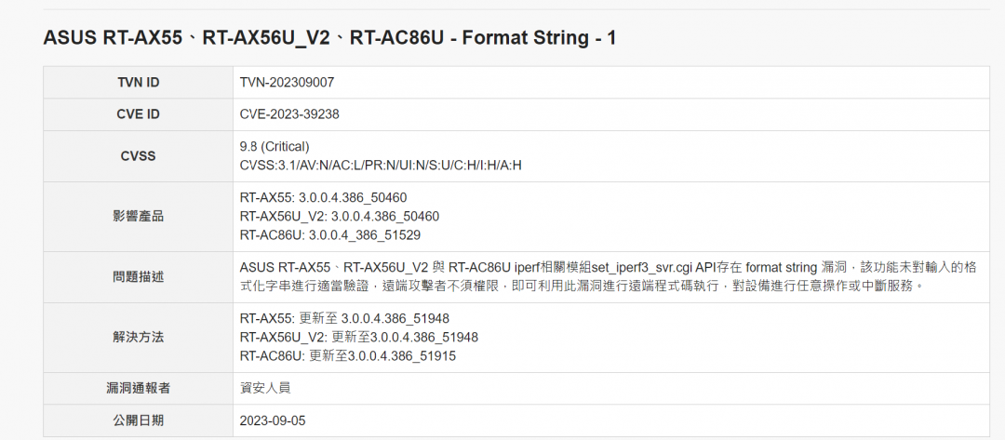Click the 問題描述 row label
This screenshot has height=440, width=1005.
[x=138, y=276]
